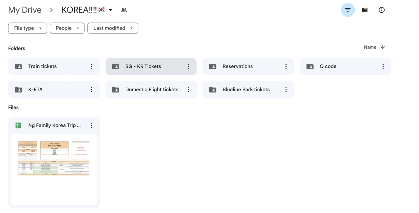419x213 pixels.
Task: Open KOREA folder dropdown arrow
Action: pos(110,10)
